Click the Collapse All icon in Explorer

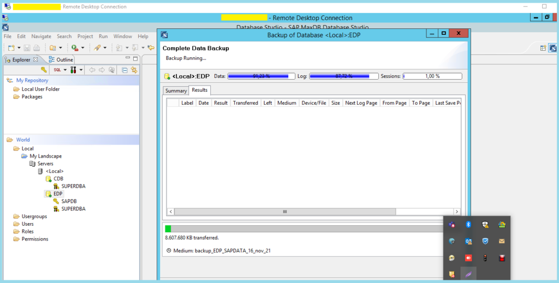tap(124, 70)
